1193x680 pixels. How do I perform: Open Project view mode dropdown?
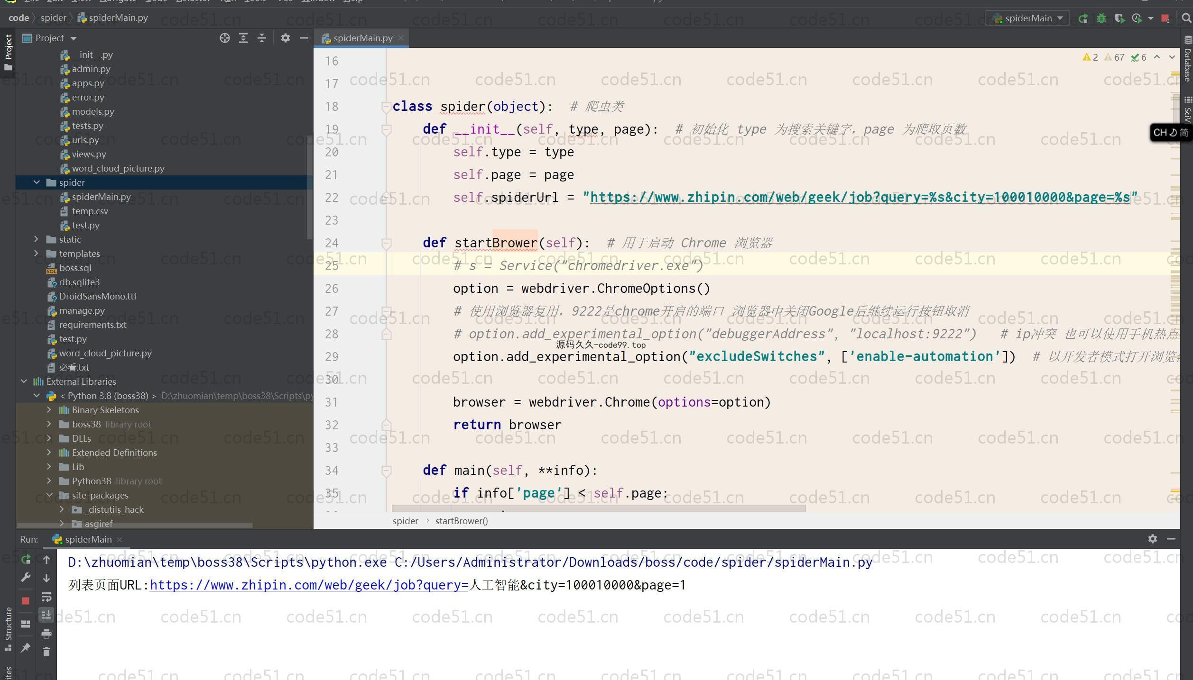(x=74, y=38)
